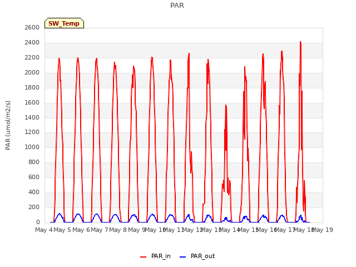Click the y-axis label 1400
This screenshot has width=356, height=267.
point(32,117)
